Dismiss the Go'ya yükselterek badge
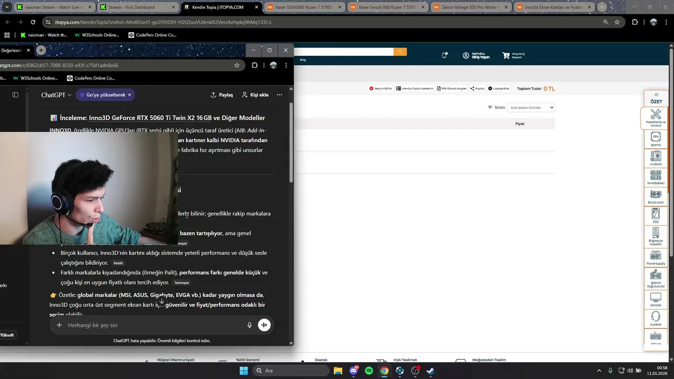This screenshot has height=379, width=674. [130, 95]
